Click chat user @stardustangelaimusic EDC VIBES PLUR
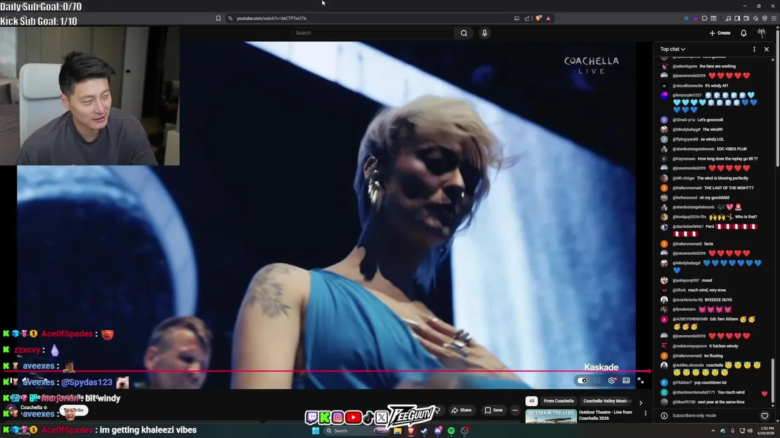The width and height of the screenshot is (780, 438). [x=693, y=149]
